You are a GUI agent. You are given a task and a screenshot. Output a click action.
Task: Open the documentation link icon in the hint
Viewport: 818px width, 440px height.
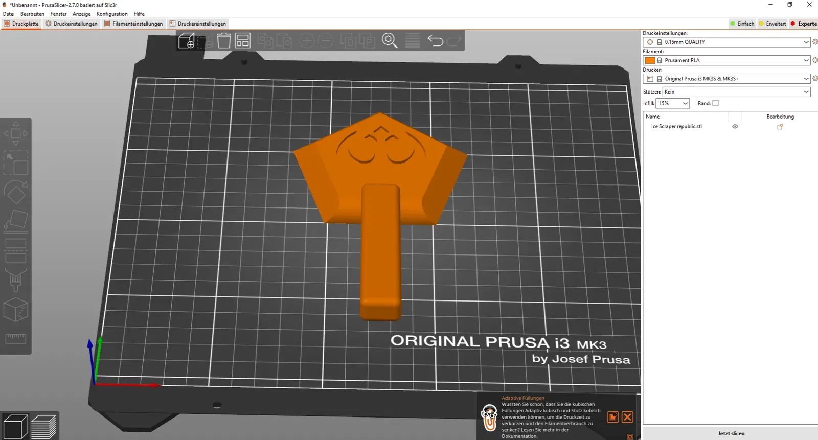pyautogui.click(x=613, y=417)
